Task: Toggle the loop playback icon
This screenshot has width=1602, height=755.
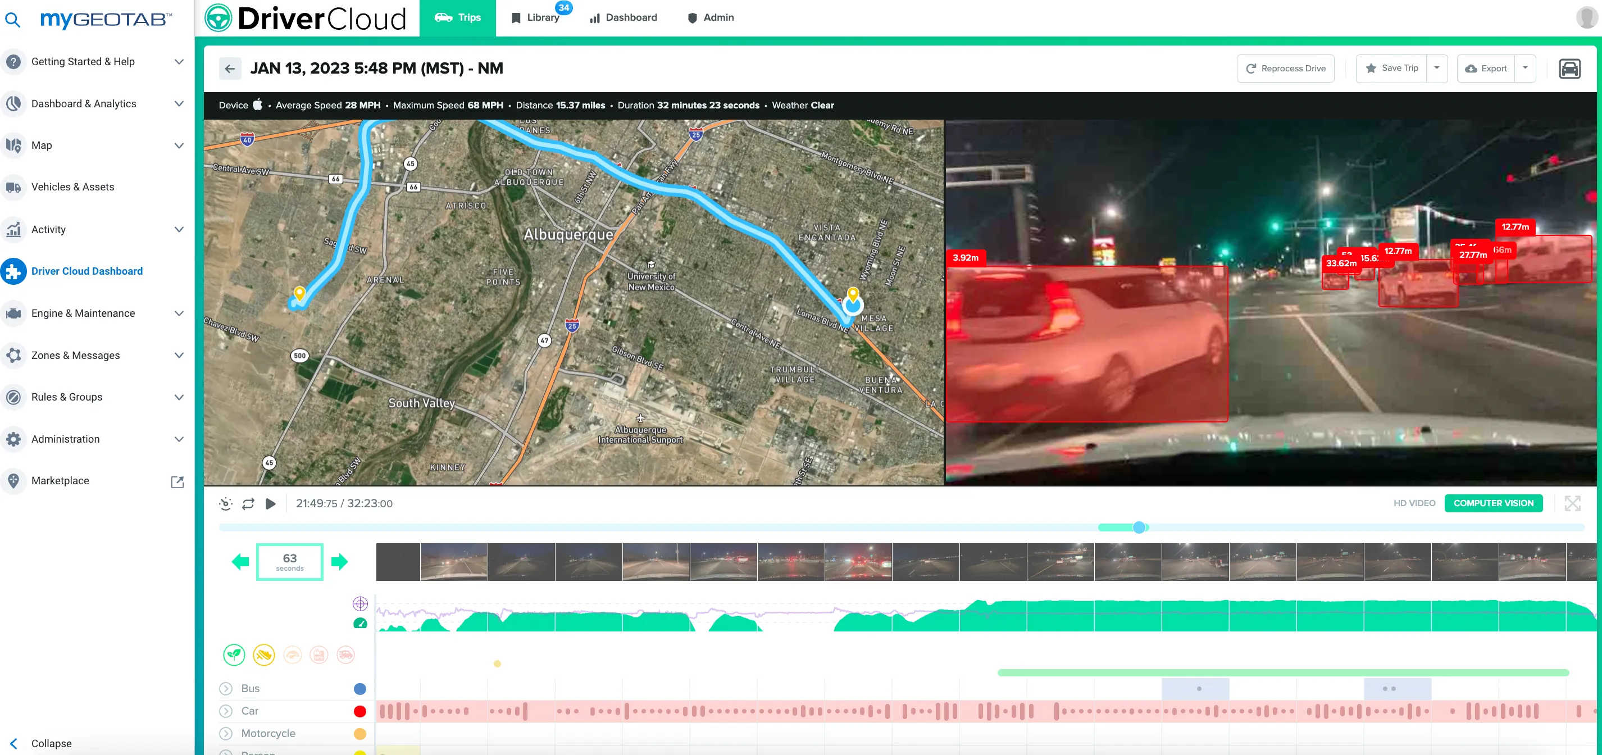Action: coord(248,504)
